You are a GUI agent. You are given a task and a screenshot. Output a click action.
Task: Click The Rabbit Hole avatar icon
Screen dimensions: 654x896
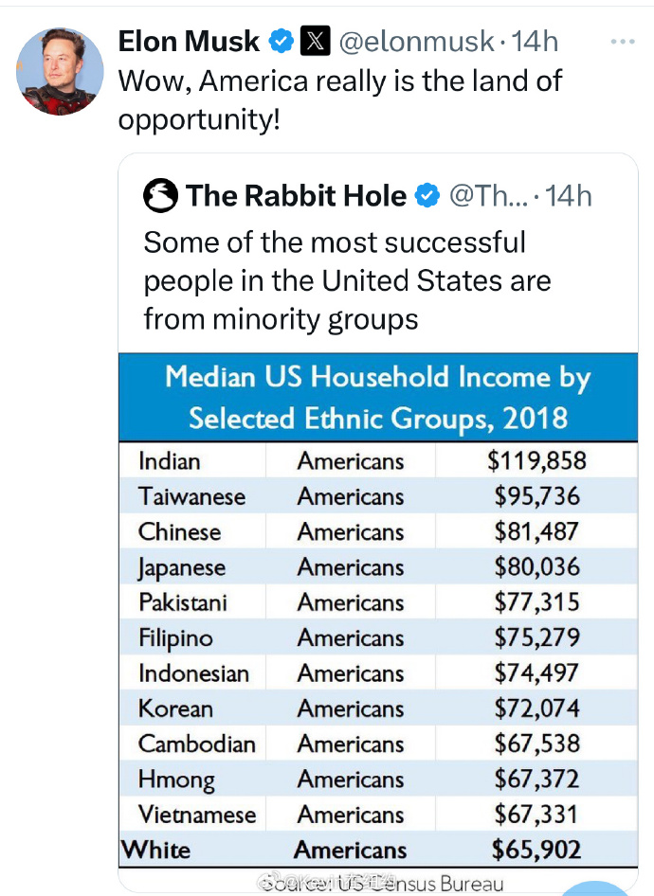tap(160, 195)
